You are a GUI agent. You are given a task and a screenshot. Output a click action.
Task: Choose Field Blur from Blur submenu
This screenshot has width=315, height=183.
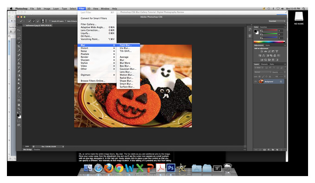coord(128,45)
